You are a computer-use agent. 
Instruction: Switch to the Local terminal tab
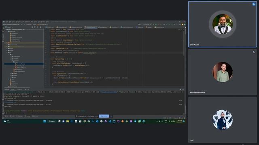(13, 89)
